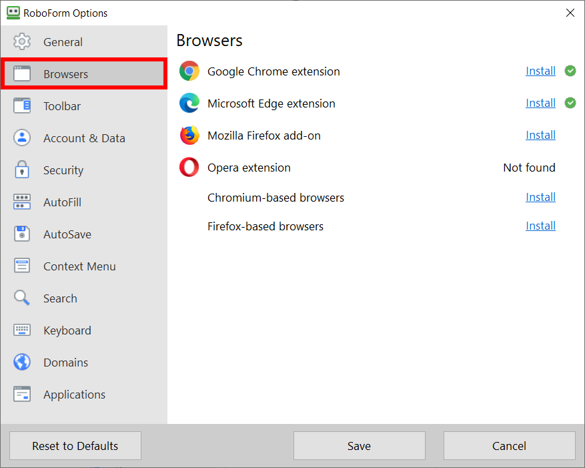
Task: Install extension for Chromium-based browsers
Action: [x=540, y=197]
